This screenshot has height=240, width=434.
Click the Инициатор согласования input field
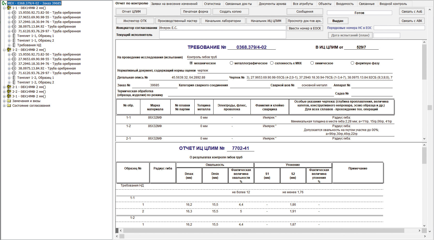(x=222, y=28)
